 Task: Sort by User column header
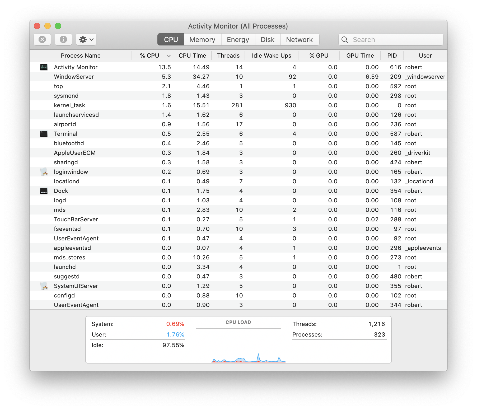coord(425,56)
